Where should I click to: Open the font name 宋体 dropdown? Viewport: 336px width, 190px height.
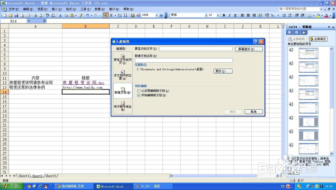point(206,15)
